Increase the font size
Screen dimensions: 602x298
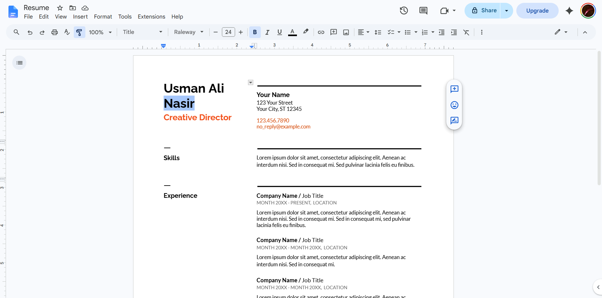(241, 32)
